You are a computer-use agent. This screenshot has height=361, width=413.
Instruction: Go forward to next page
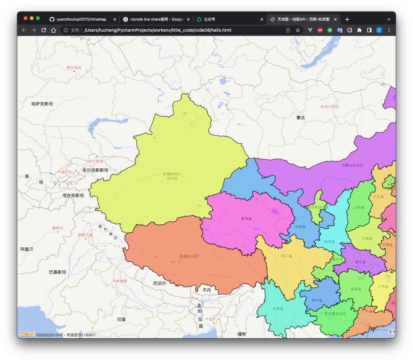click(x=34, y=30)
